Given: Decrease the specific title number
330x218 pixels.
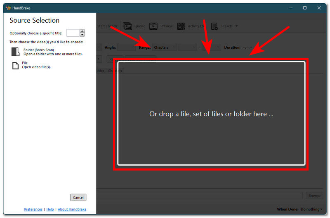Looking at the screenshot, I should click(x=82, y=35).
